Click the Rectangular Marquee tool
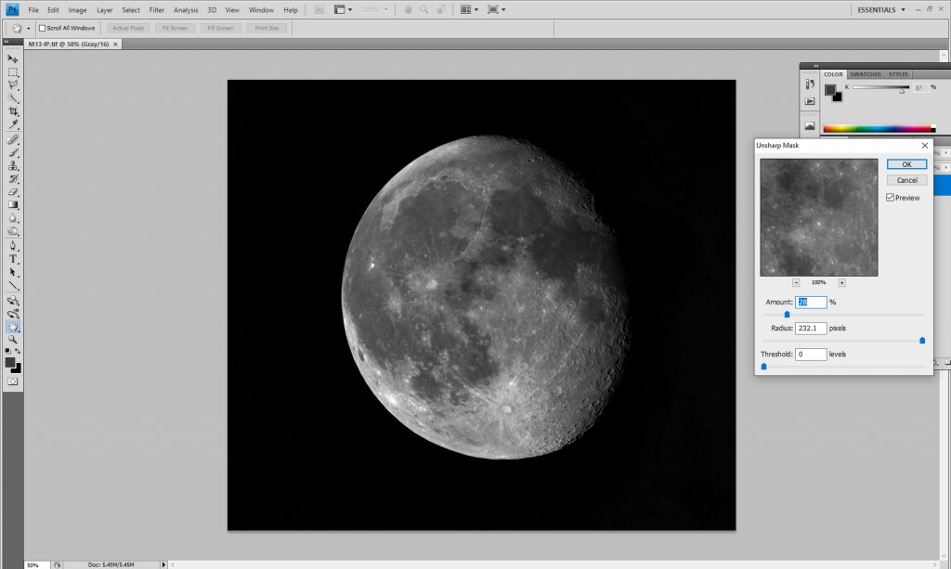This screenshot has width=951, height=569. point(13,71)
